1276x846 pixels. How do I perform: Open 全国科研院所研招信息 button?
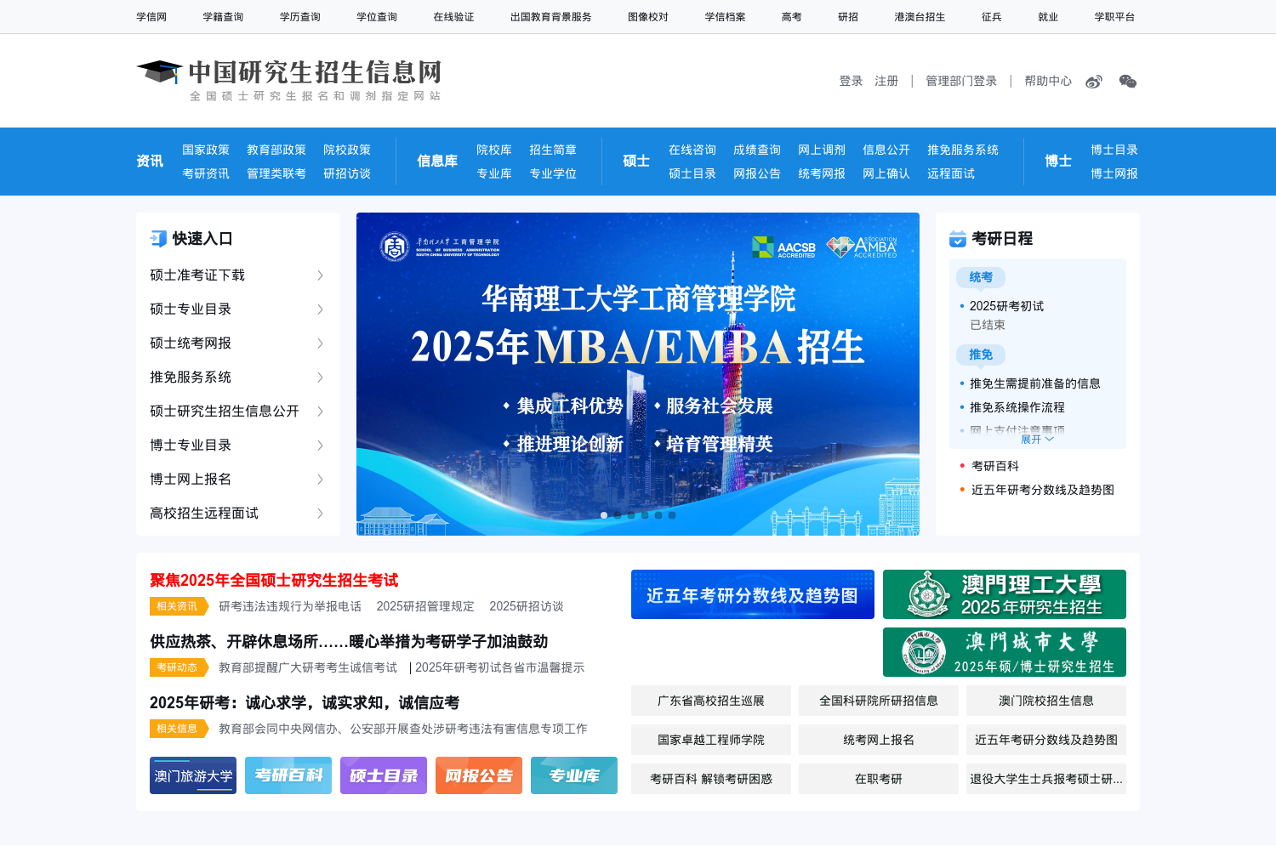(x=879, y=701)
